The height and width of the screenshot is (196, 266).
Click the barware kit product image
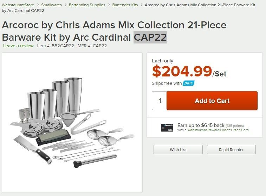pos(72,123)
